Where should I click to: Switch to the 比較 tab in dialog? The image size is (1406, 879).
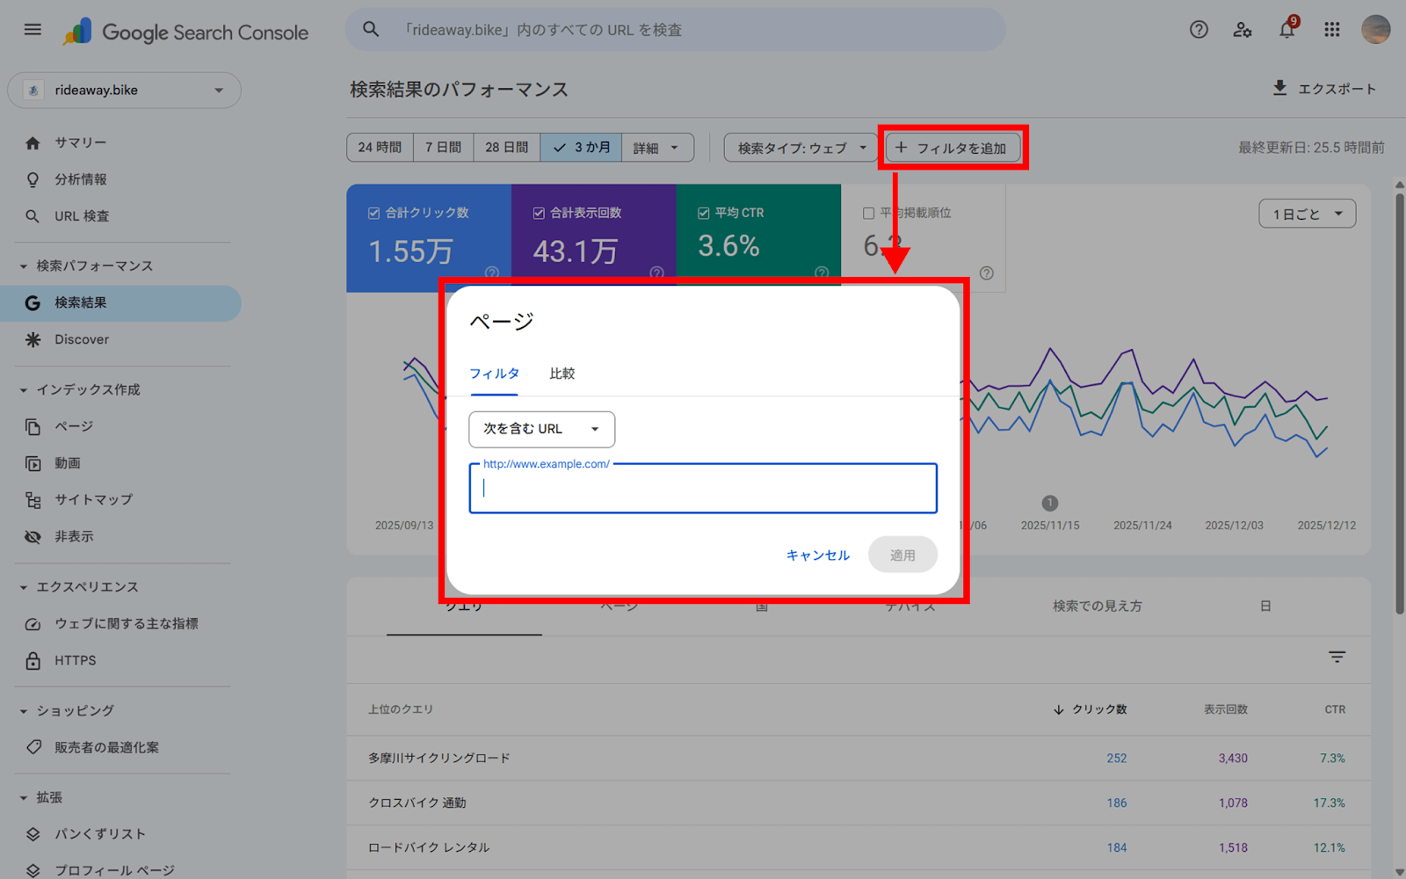(x=562, y=373)
